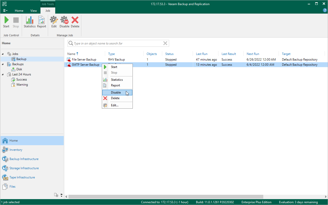Choose Statistics in the context menu
Image resolution: width=328 pixels, height=205 pixels.
(x=117, y=80)
